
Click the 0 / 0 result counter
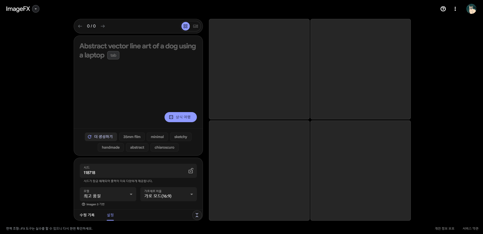(91, 26)
